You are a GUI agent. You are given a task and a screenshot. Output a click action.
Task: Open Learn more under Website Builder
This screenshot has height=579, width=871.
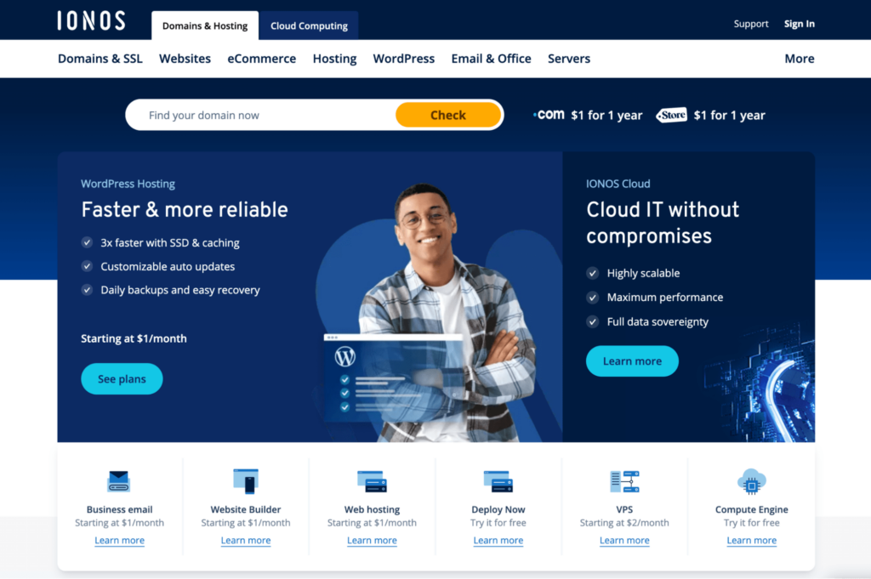246,540
